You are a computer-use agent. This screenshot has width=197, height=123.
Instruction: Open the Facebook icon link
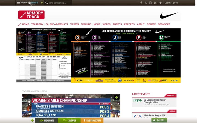141,3
